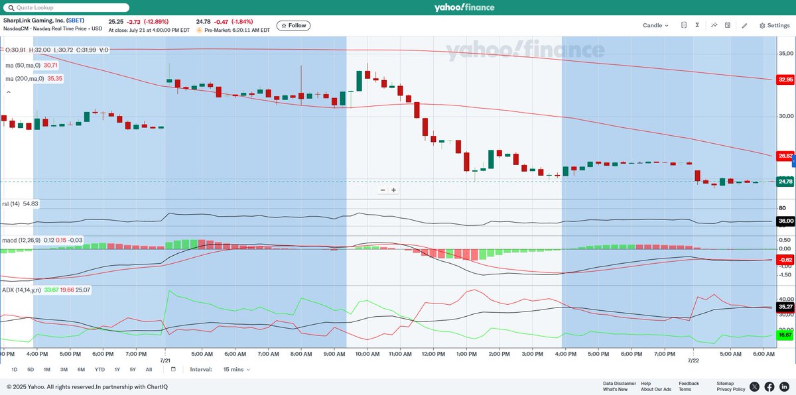This screenshot has width=796, height=395.
Task: Select the 1Y range
Action: point(117,369)
